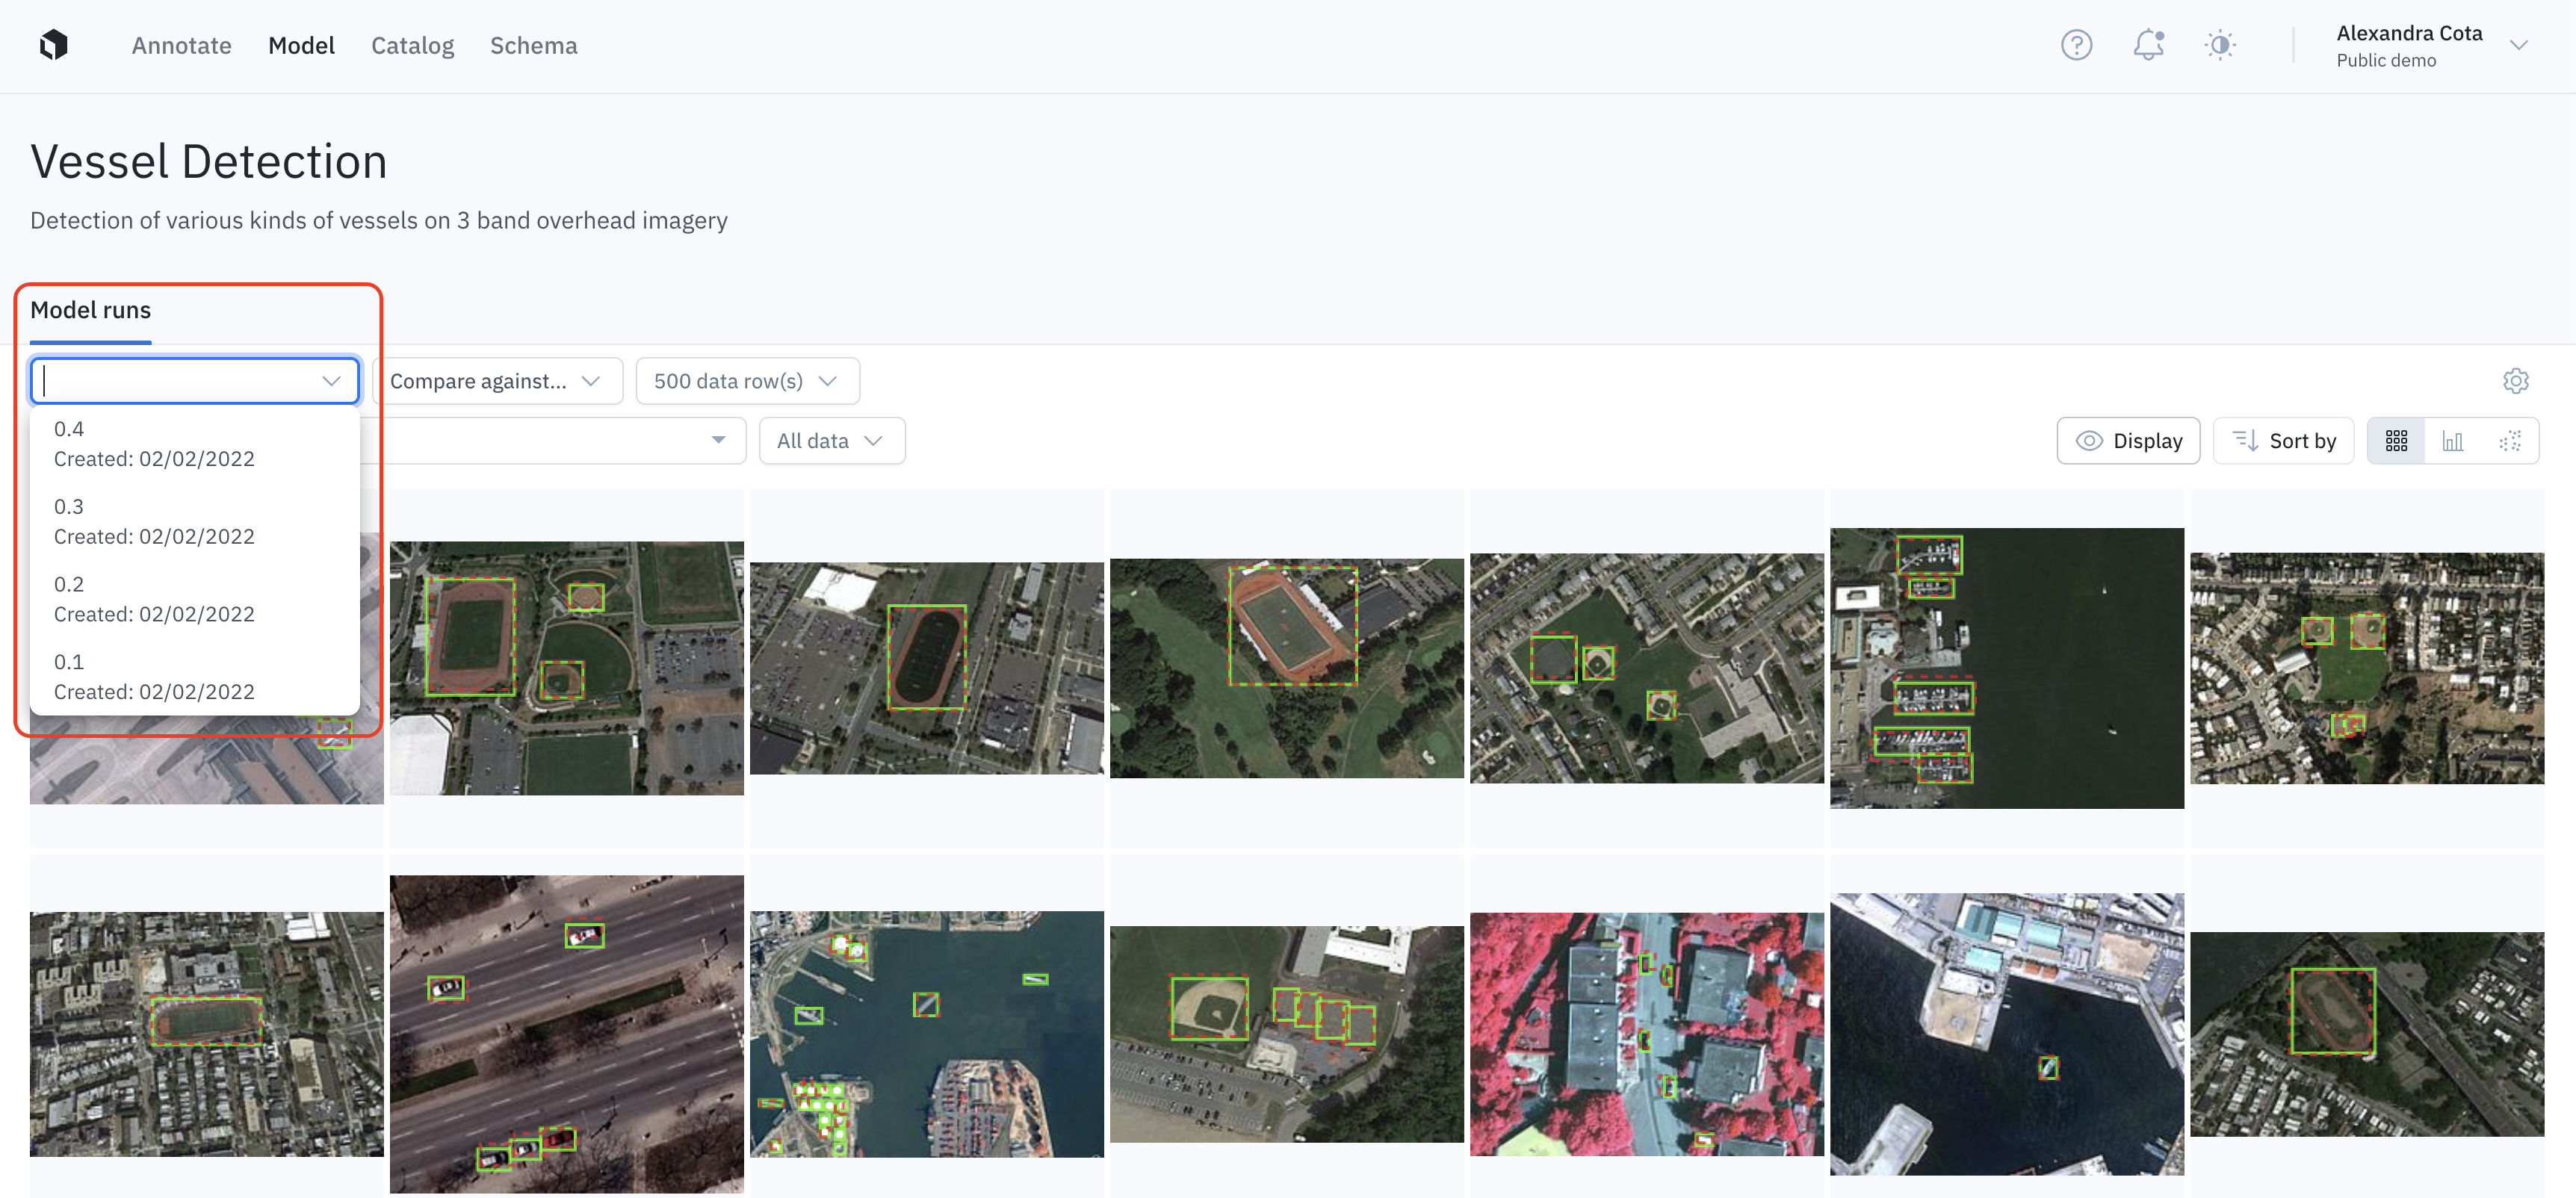
Task: Expand the Compare against dropdown
Action: [497, 381]
